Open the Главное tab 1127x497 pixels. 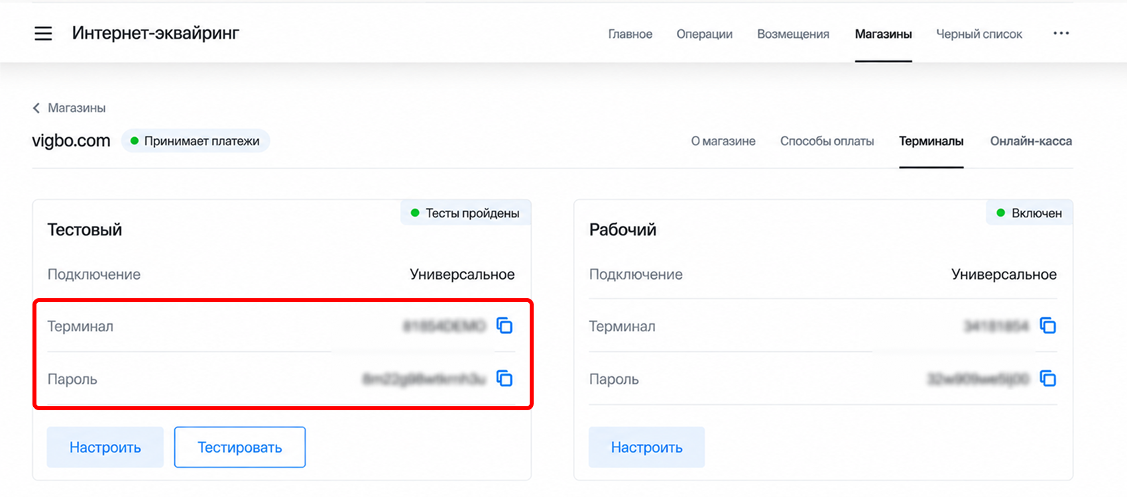tap(630, 34)
